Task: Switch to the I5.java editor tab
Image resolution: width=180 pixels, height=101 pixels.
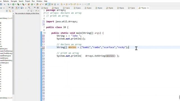Action: coord(110,8)
